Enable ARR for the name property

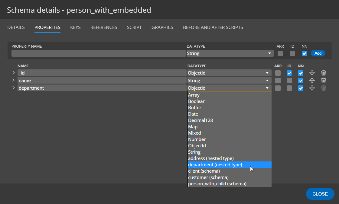(278, 81)
